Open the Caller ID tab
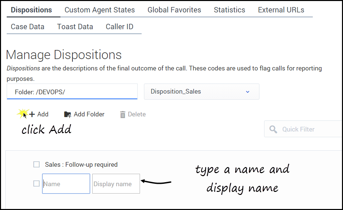The image size is (343, 210). click(119, 27)
